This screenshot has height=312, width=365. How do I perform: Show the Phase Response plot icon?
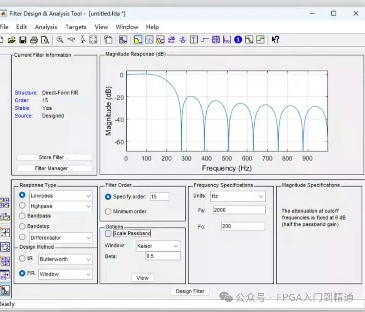149,40
